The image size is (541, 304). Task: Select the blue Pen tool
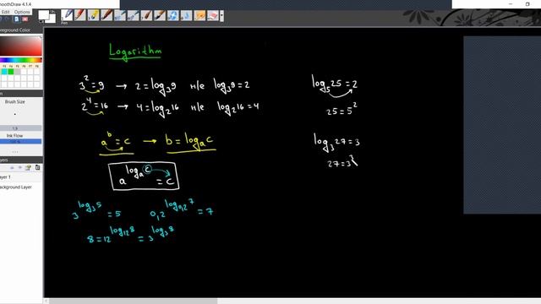click(x=67, y=15)
